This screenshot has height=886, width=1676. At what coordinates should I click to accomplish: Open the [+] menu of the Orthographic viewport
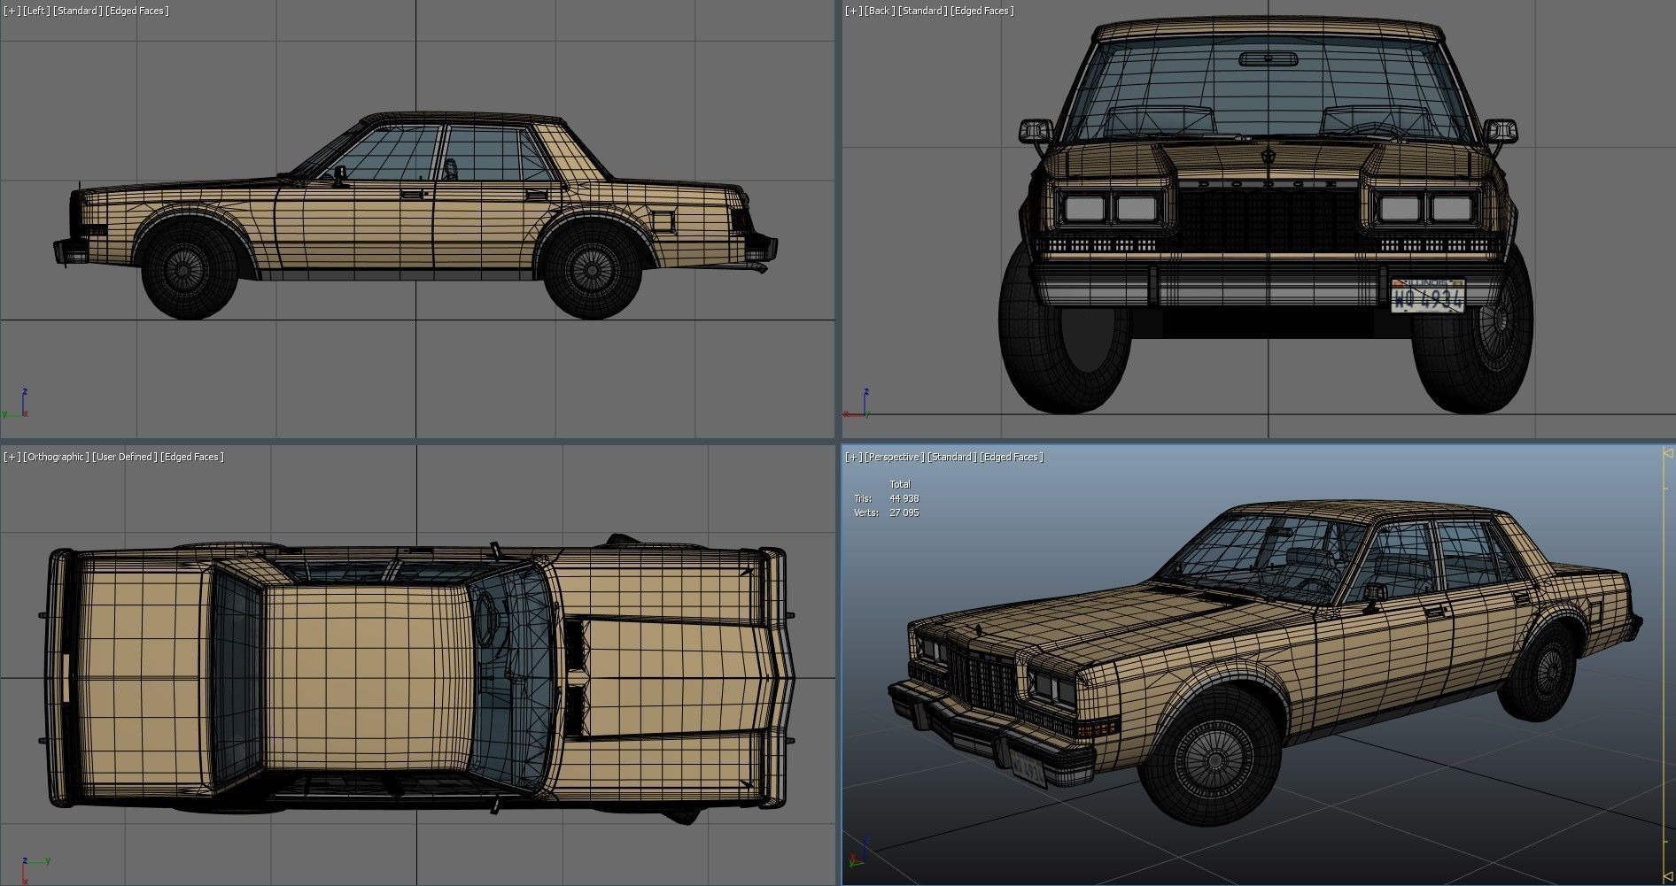coord(12,457)
